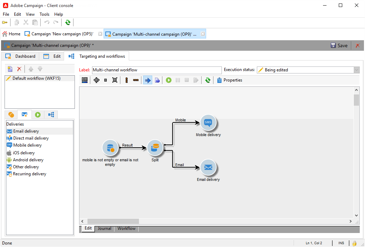
Task: Select Targeting and workflows tab
Action: pyautogui.click(x=97, y=56)
